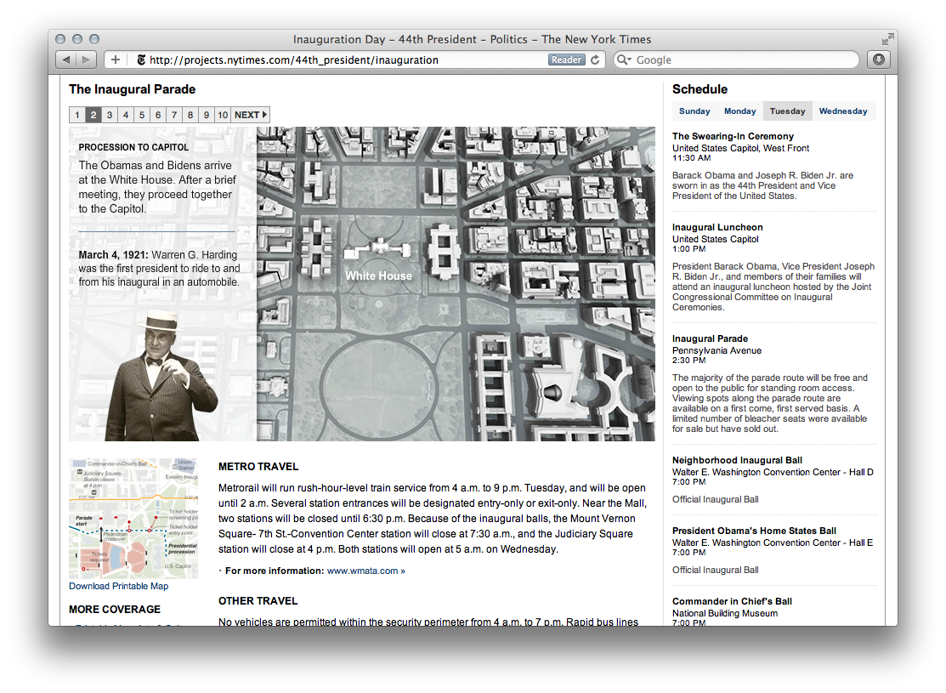946x693 pixels.
Task: Open the www.wmata.com link
Action: [x=362, y=571]
